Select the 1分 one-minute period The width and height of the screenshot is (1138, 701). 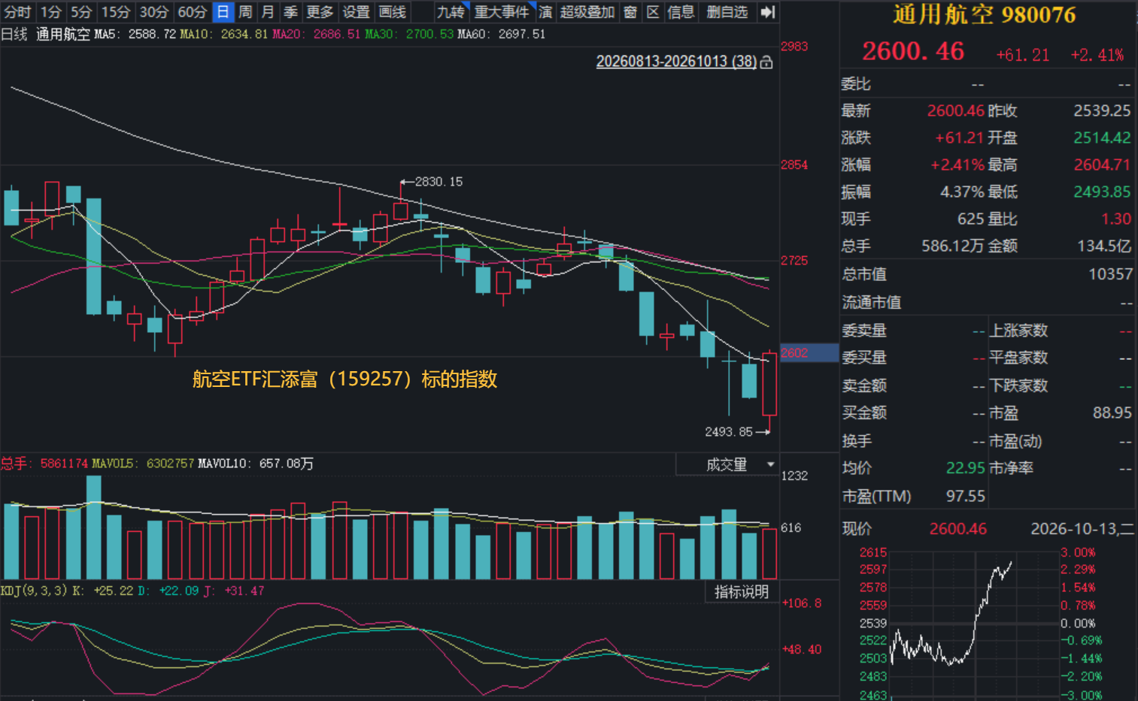pos(51,12)
